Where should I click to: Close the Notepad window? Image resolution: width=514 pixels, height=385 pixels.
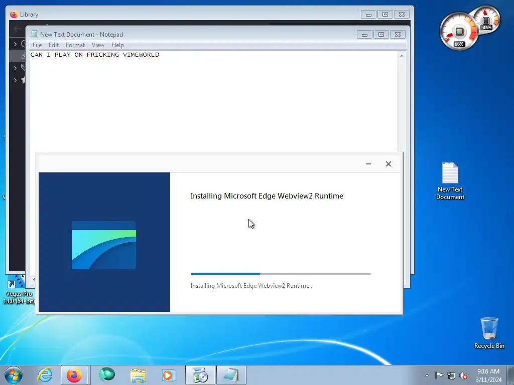(398, 35)
